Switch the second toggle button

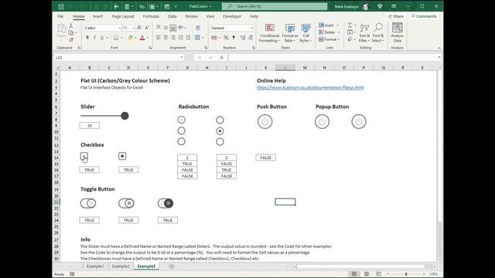[x=126, y=203]
